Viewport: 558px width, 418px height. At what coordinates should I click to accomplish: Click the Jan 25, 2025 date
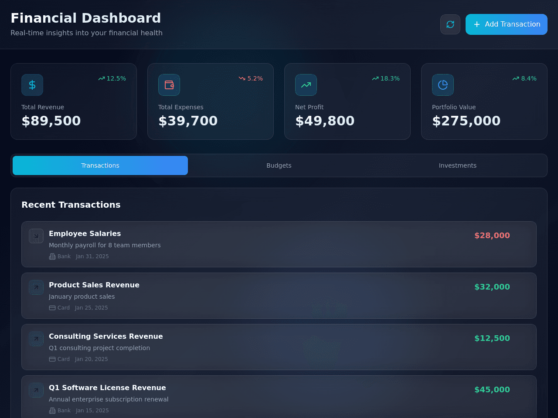92,308
